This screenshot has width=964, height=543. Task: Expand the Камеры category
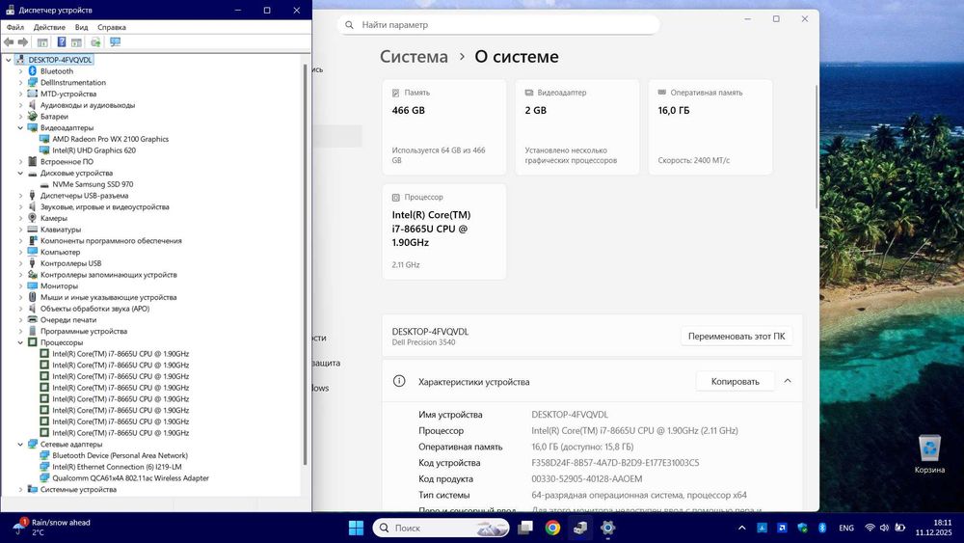(x=20, y=218)
